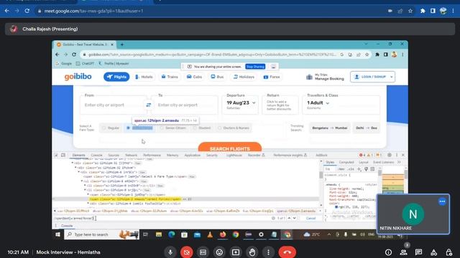Screen dimensions: 460x258
Task: Open host controls lock icon
Action: pos(448,252)
